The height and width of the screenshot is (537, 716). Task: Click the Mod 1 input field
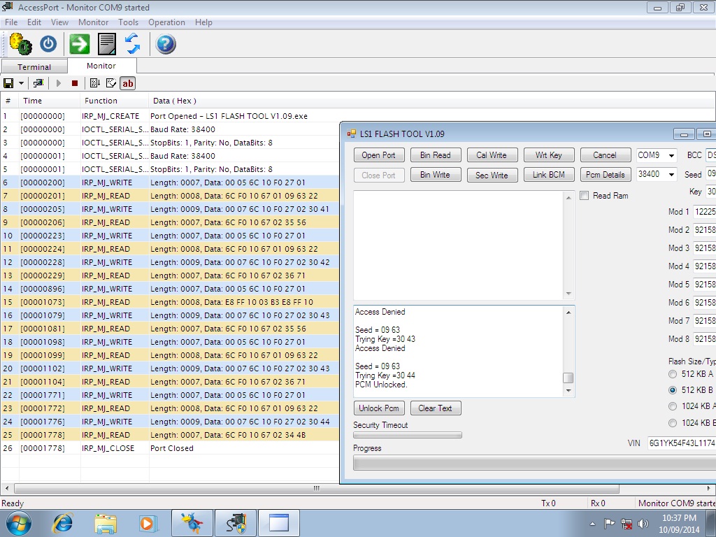point(705,211)
